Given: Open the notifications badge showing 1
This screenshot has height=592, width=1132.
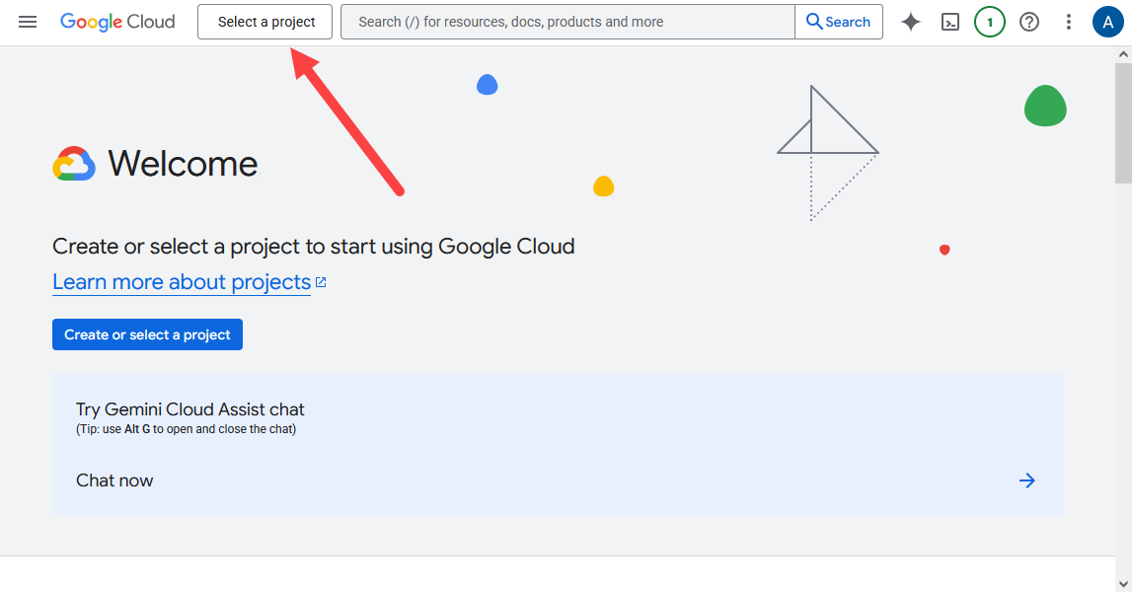Looking at the screenshot, I should point(990,22).
